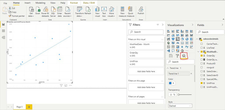Switch to the View ribbon tab
225x110 pixels.
[x=53, y=3]
